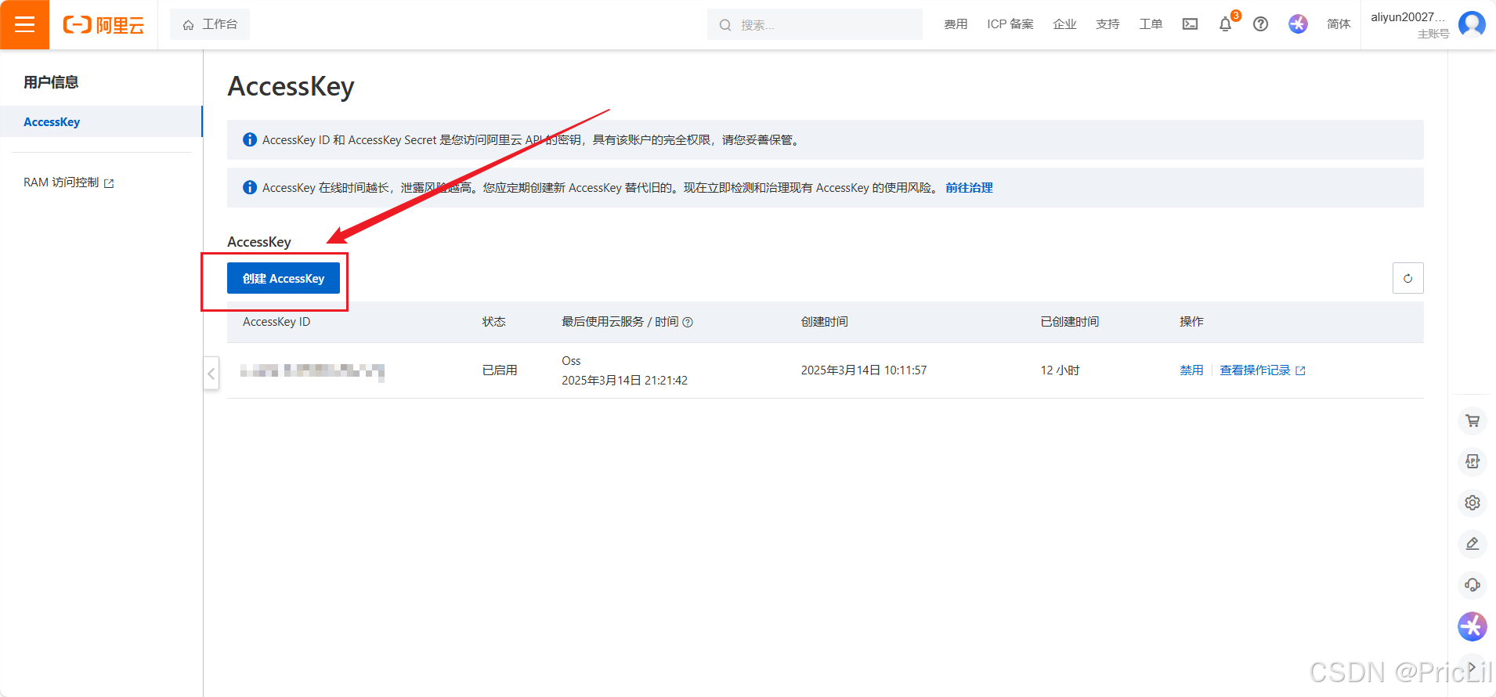Open the customer service headset icon

pos(1473,584)
